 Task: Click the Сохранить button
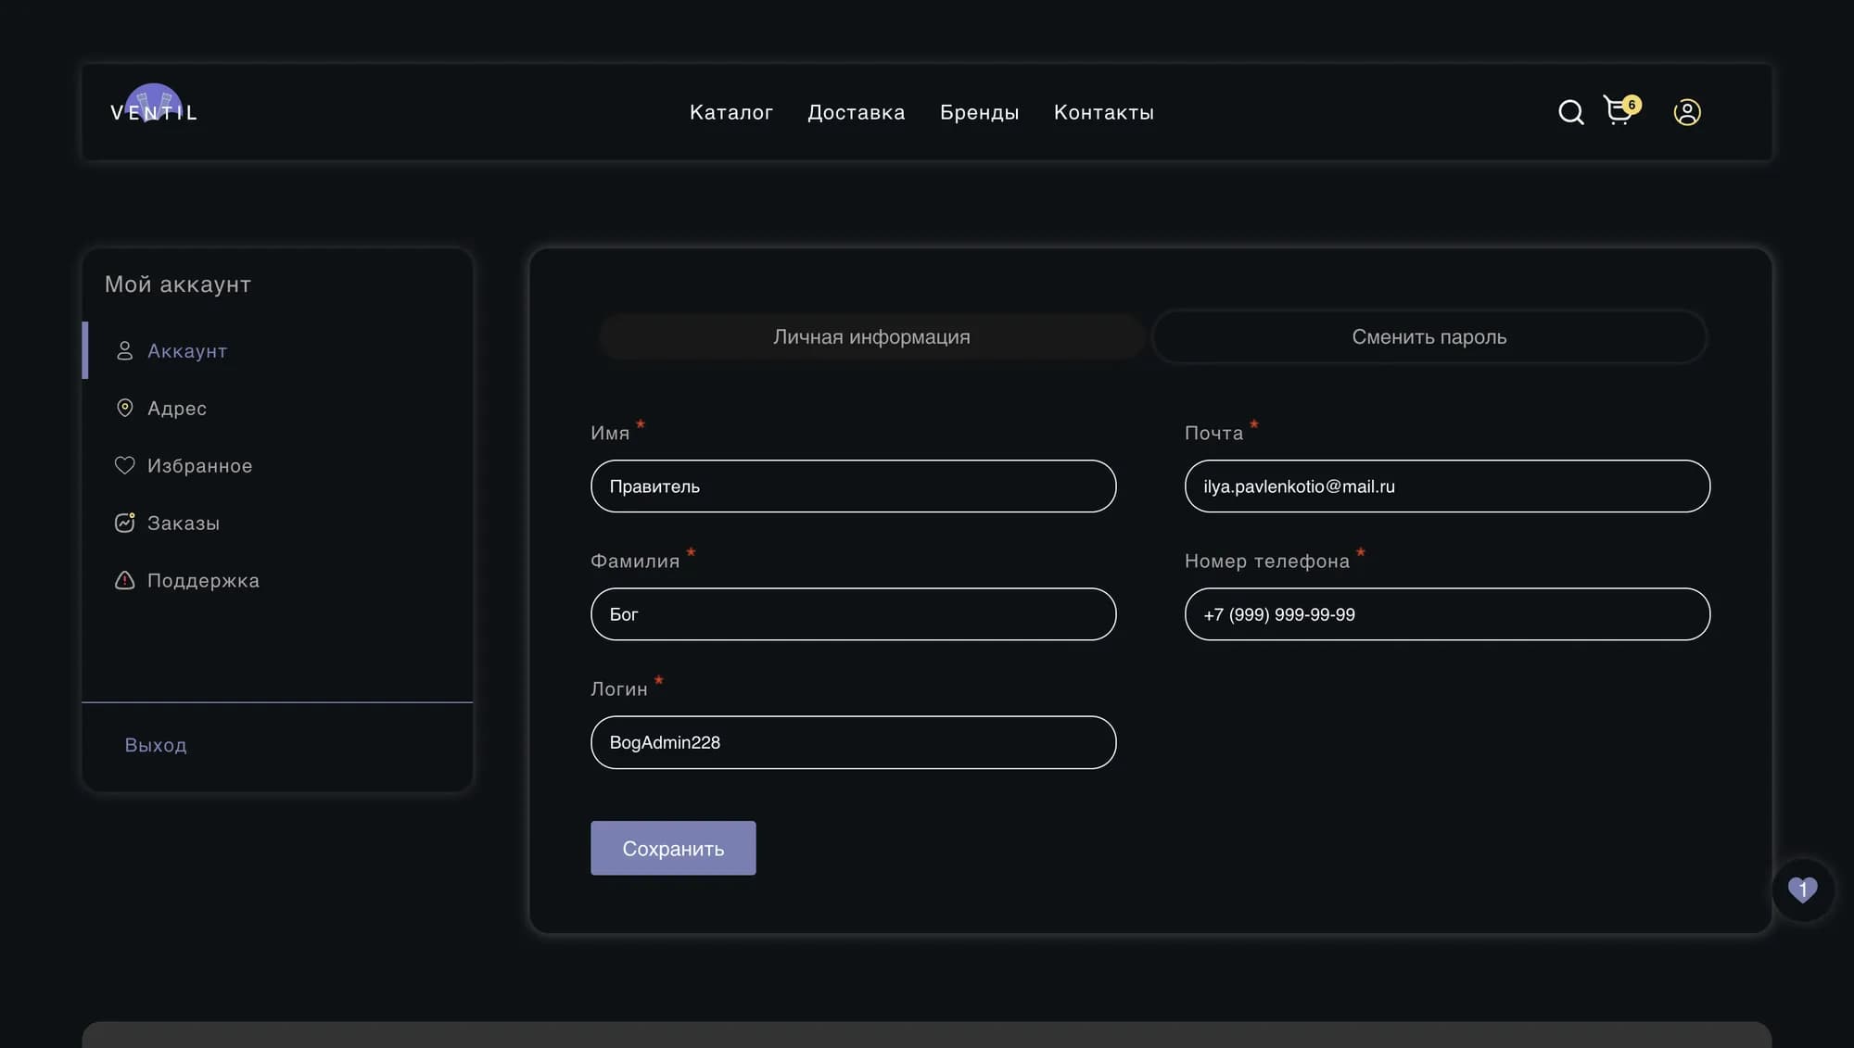coord(673,848)
